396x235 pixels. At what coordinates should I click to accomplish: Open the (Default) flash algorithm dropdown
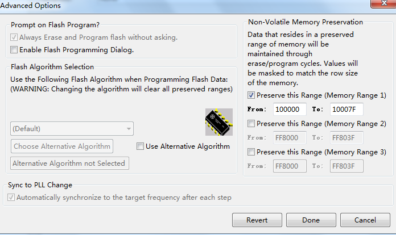pyautogui.click(x=72, y=129)
